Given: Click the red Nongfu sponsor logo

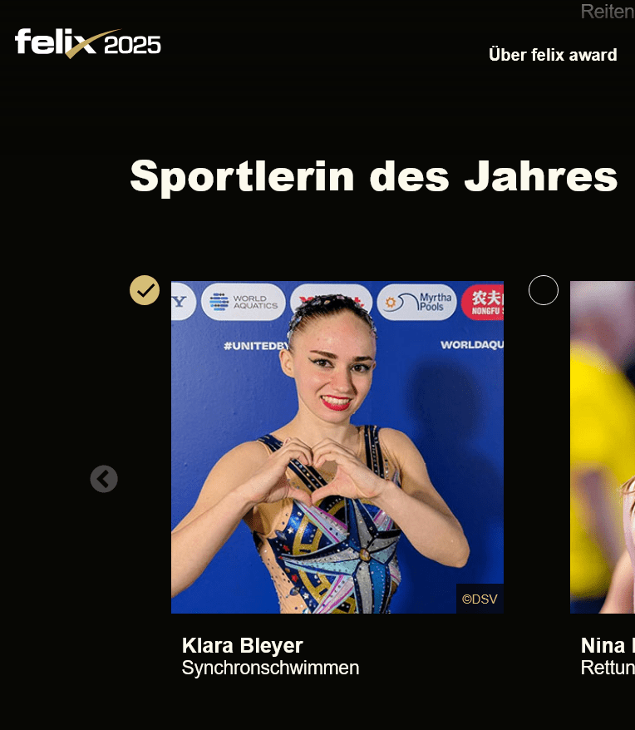Looking at the screenshot, I should [x=483, y=302].
